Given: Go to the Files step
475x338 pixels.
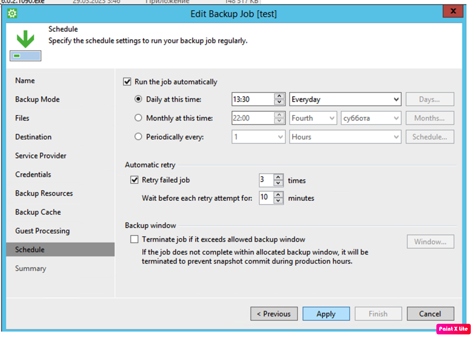Looking at the screenshot, I should (x=22, y=118).
